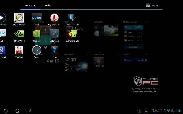Open the download notification icon

pos(139,111)
